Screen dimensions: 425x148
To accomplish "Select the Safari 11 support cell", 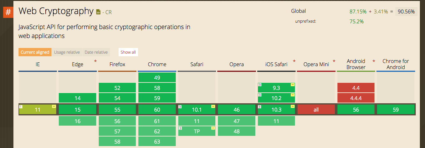I will [x=197, y=121].
